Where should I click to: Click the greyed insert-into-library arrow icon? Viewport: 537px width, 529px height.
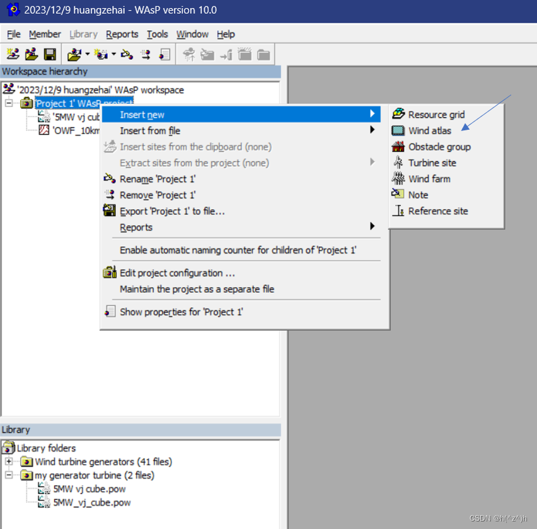[226, 54]
